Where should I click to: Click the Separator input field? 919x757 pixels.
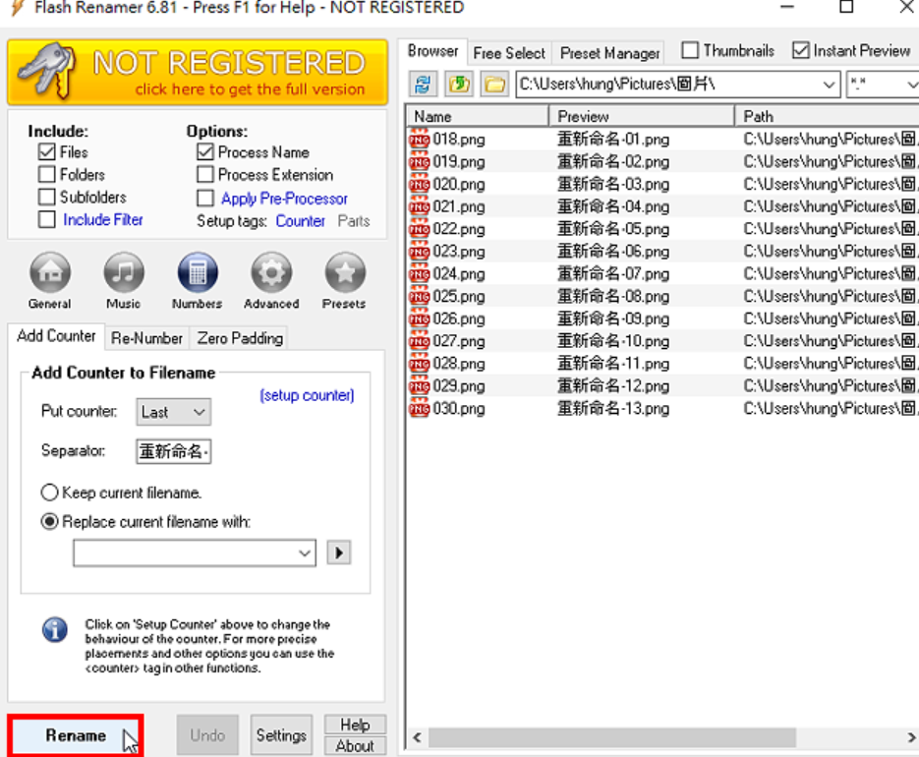point(174,451)
